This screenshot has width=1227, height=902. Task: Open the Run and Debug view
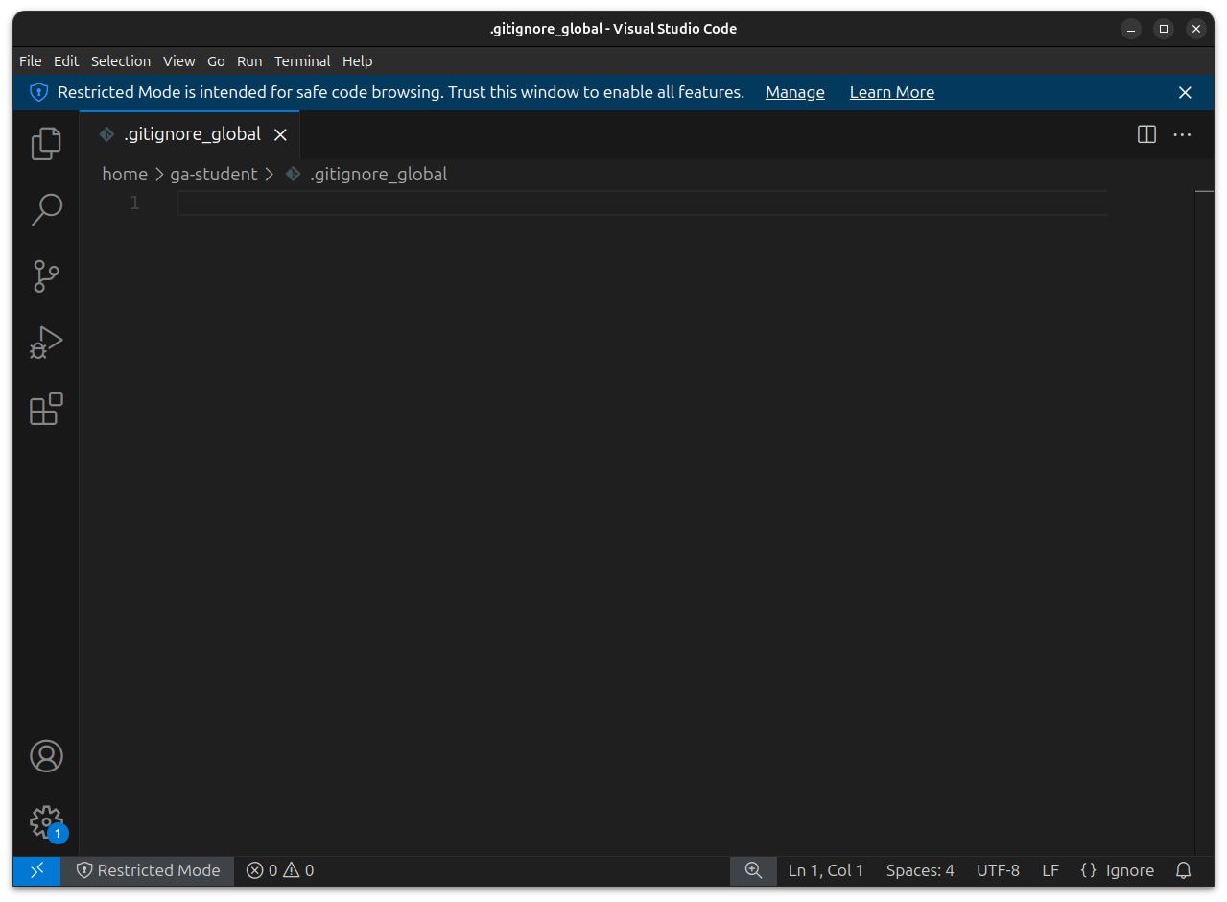(x=46, y=343)
